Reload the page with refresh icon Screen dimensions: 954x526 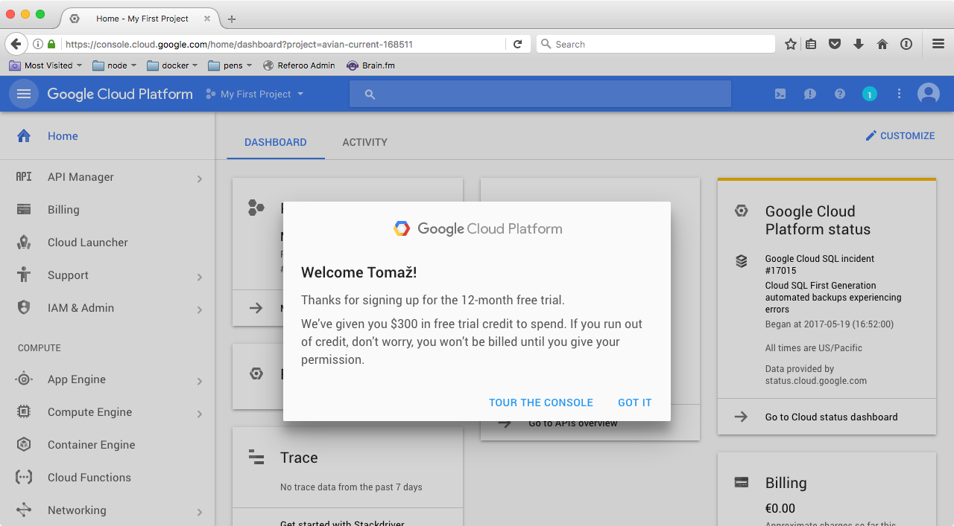coord(518,44)
